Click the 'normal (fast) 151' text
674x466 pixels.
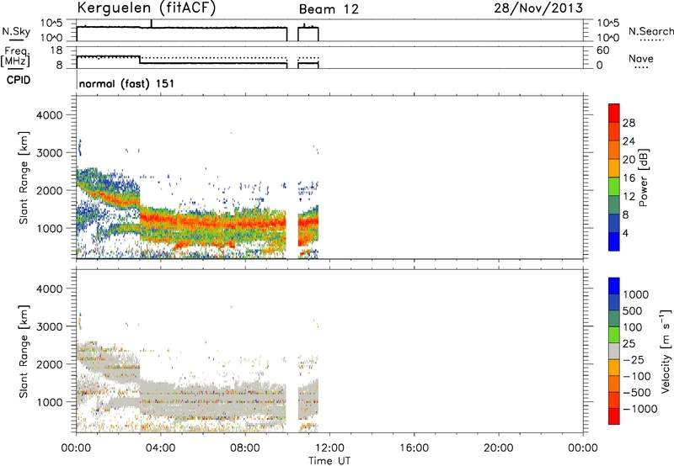coord(127,83)
